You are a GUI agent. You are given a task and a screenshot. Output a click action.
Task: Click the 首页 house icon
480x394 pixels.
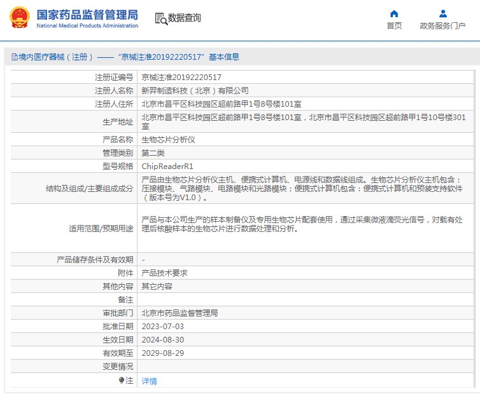394,13
